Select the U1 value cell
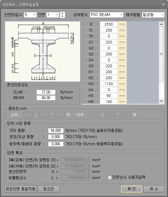The height and width of the screenshot is (197, 168). click(109, 42)
